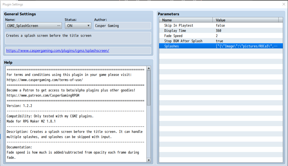This screenshot has height=166, width=288.
Task: Click the 'Version: 1.2.2' help line
Action: click(x=19, y=106)
